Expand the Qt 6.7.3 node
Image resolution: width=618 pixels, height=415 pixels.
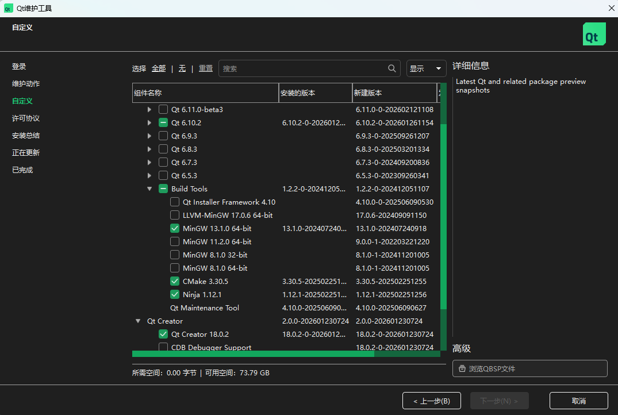tap(149, 162)
